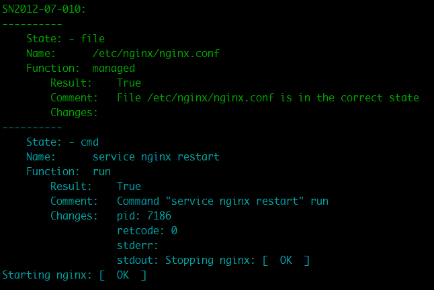Image resolution: width=434 pixels, height=290 pixels.
Task: Click the 'Starting nginx:' text
Action: 47,275
